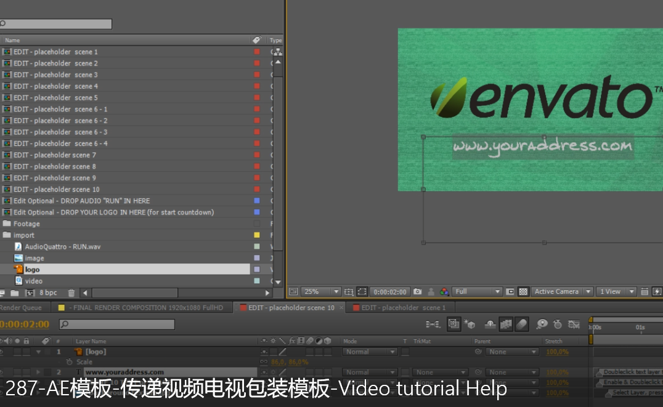The width and height of the screenshot is (663, 407).
Task: Open the Active Camera view dropdown
Action: (x=562, y=292)
